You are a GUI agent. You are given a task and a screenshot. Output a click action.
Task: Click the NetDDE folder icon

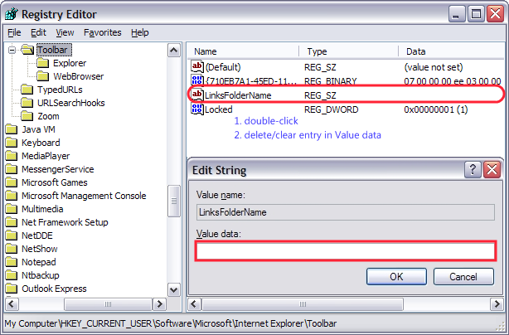coord(12,235)
